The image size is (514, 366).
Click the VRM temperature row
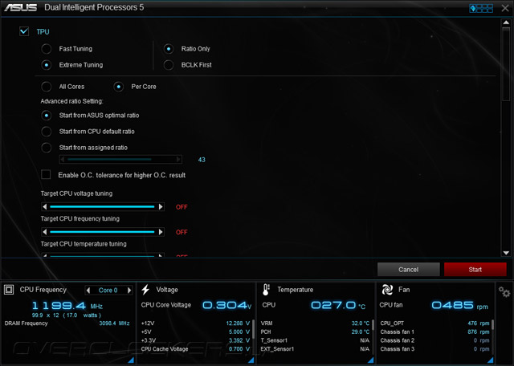[x=315, y=323]
